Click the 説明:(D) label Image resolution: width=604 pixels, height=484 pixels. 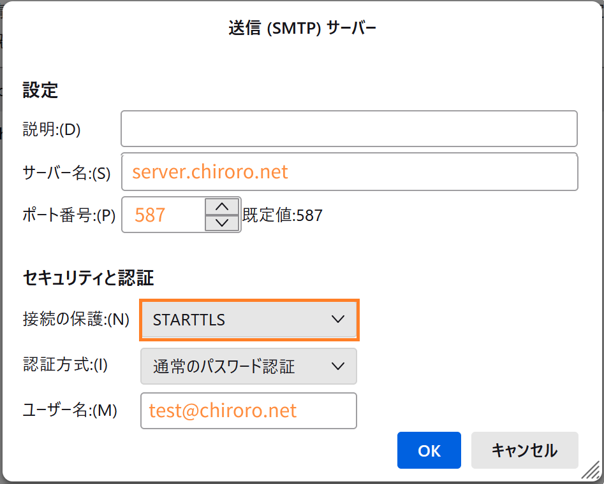pos(52,129)
